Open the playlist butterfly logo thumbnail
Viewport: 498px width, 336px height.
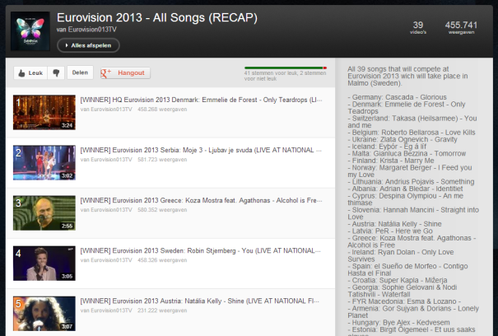[30, 31]
